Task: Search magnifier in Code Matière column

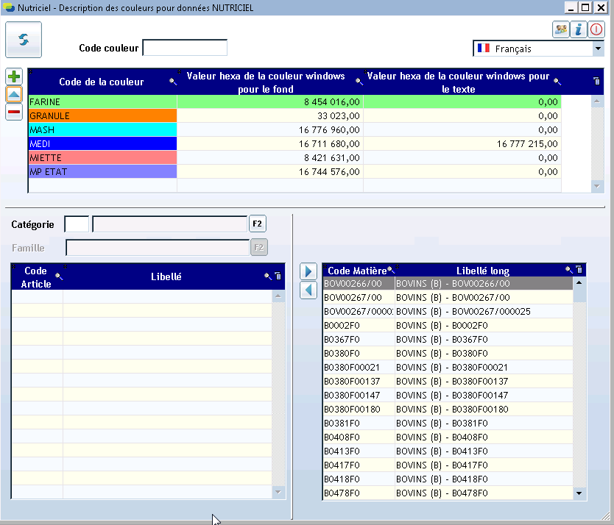Action: click(390, 270)
